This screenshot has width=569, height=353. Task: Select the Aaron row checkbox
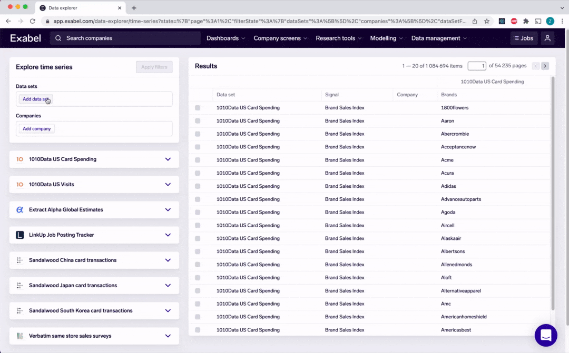pyautogui.click(x=198, y=120)
